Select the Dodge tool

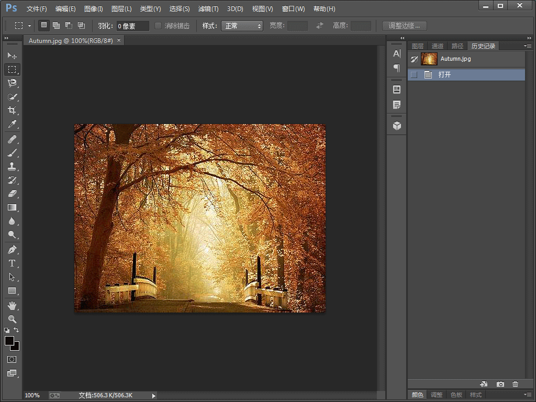click(x=12, y=234)
